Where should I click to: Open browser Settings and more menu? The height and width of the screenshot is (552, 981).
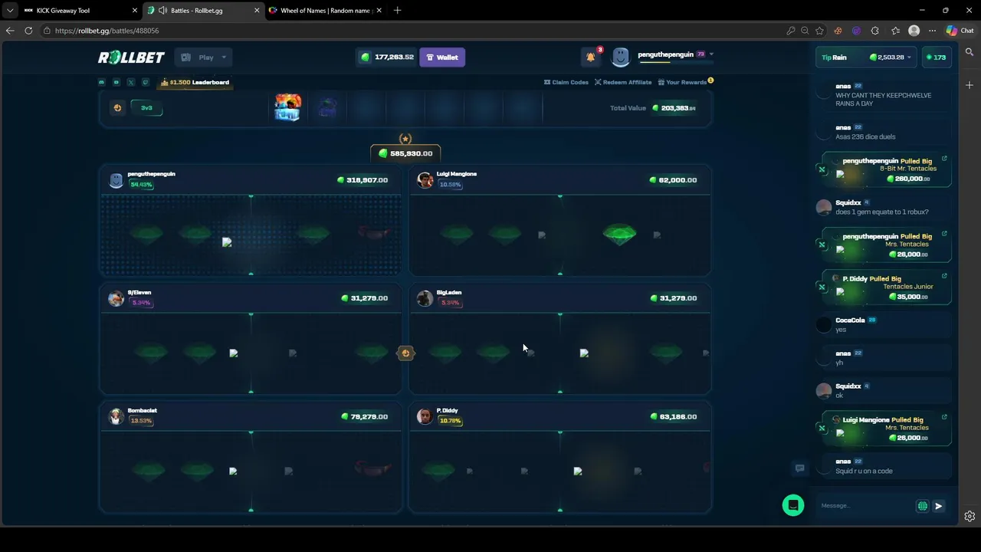tap(932, 31)
